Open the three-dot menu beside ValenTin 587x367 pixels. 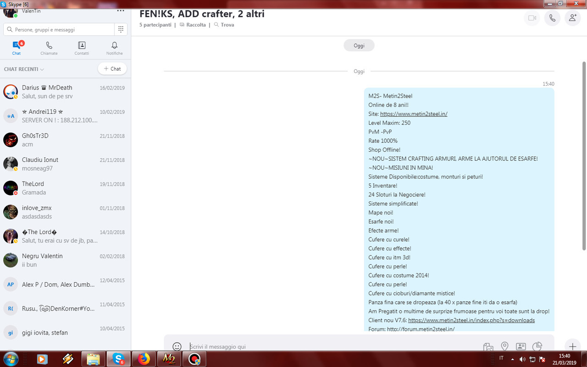[x=121, y=10]
